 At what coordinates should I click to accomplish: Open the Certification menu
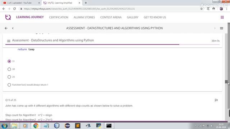(59, 17)
